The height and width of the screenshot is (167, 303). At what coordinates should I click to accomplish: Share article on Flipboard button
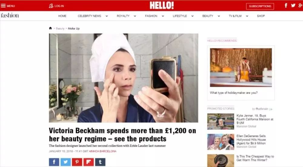point(89,162)
